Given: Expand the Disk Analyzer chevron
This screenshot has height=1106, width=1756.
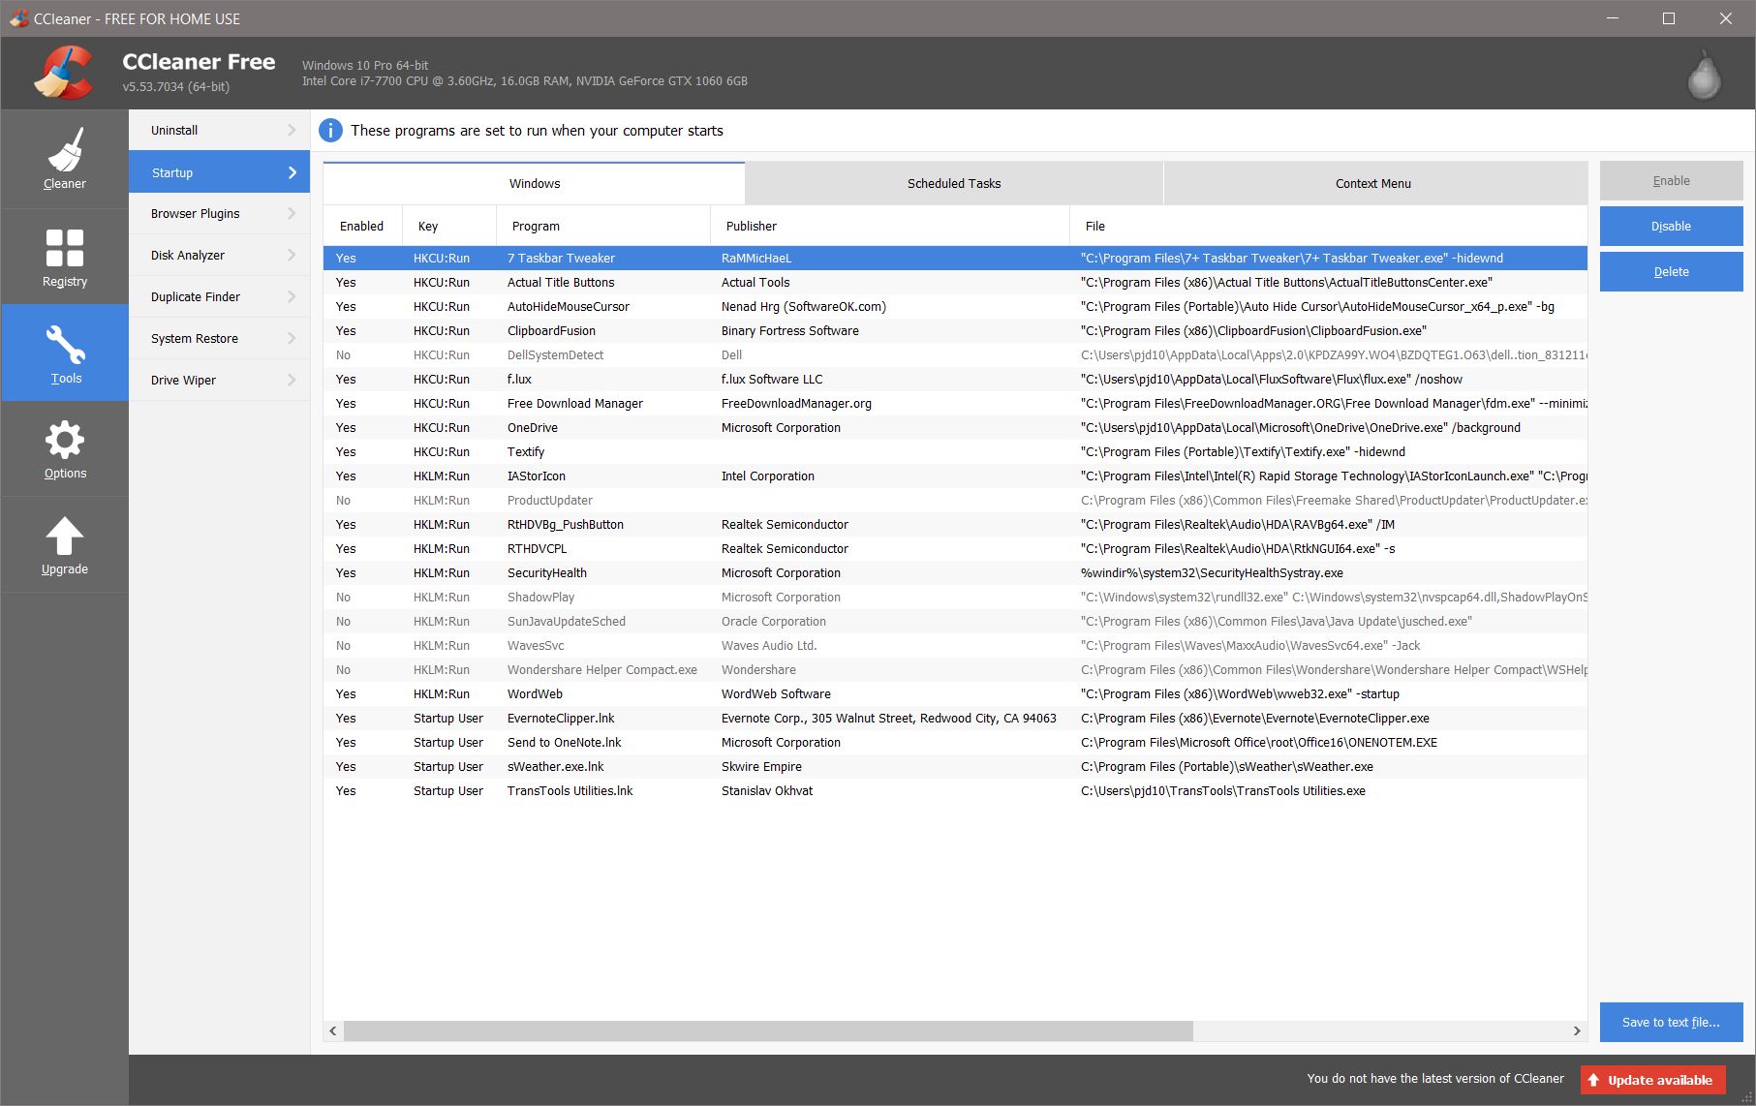Looking at the screenshot, I should (x=292, y=255).
